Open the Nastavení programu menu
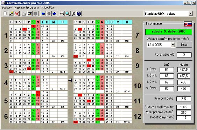This screenshot has width=197, height=130. tap(27, 8)
